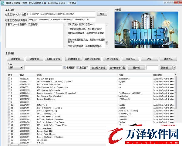Viewport: 182px width, 146px height.
Task: Sort the list by the 名称 column header
Action: pyautogui.click(x=77, y=75)
